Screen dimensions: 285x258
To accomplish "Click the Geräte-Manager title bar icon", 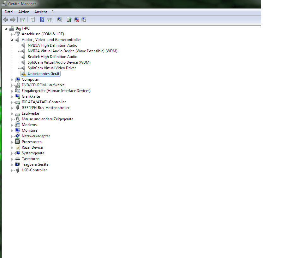I will (x=4, y=4).
